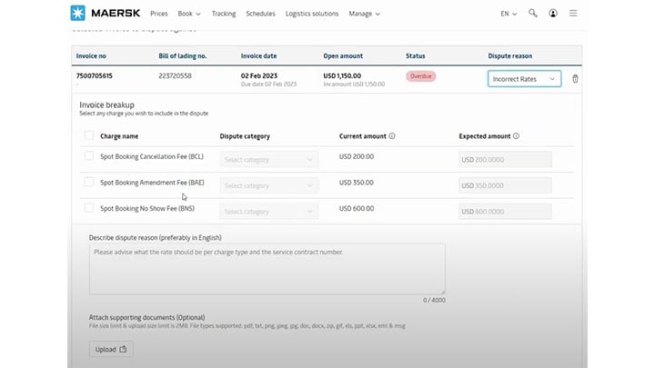Toggle the select-all Charge name checkbox
655x368 pixels.
[x=89, y=136]
